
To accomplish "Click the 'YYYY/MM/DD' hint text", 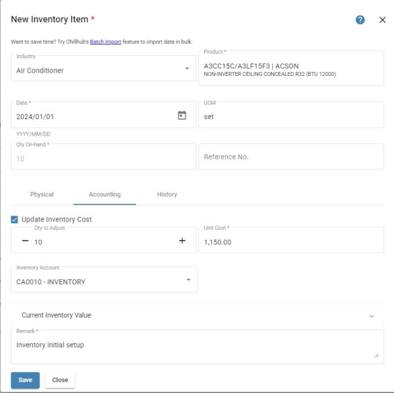I will pyautogui.click(x=33, y=134).
